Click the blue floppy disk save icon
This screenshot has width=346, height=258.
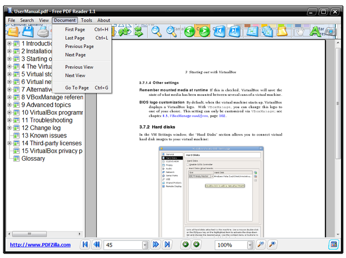coord(28,31)
